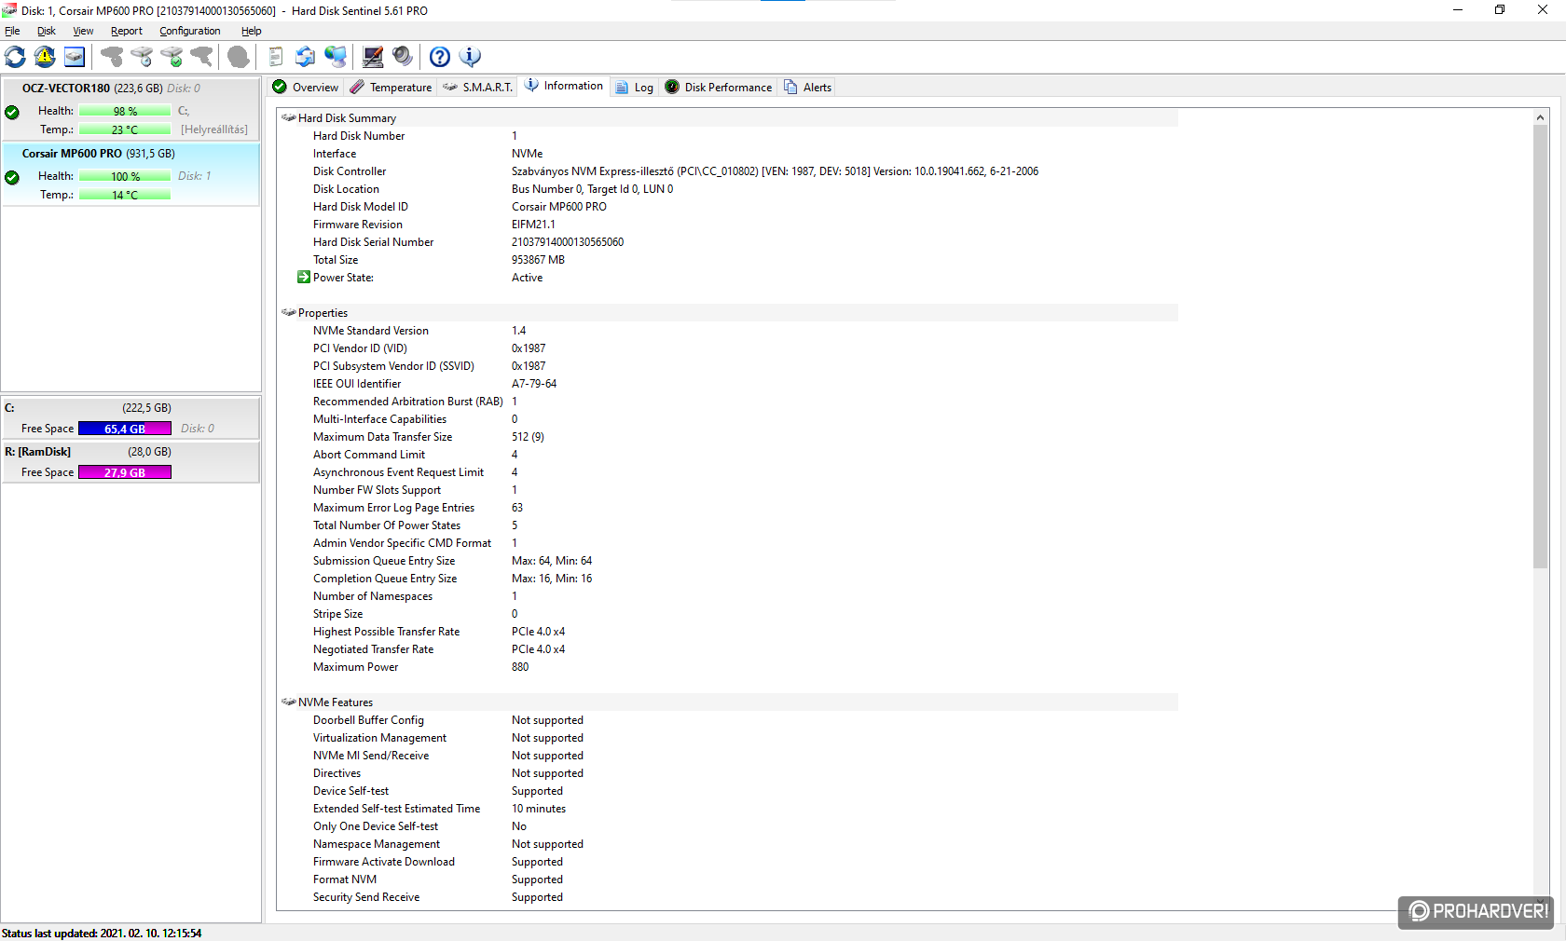Select the C: partition row
1566x941 pixels.
130,418
